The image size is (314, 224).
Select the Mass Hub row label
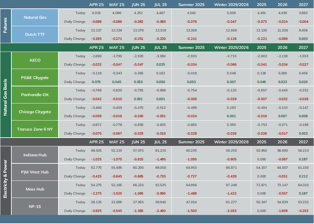pos(35,189)
